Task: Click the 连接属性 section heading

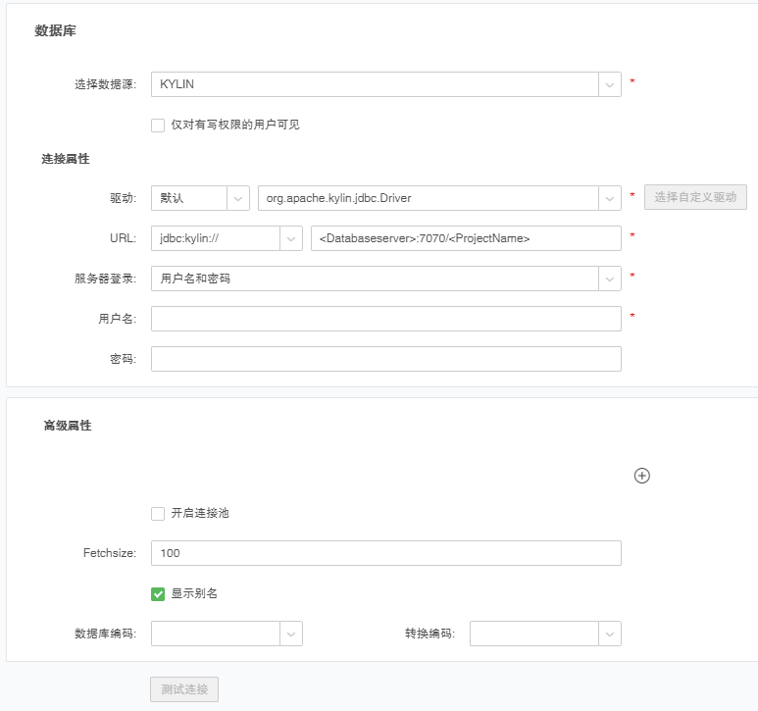Action: (x=66, y=159)
